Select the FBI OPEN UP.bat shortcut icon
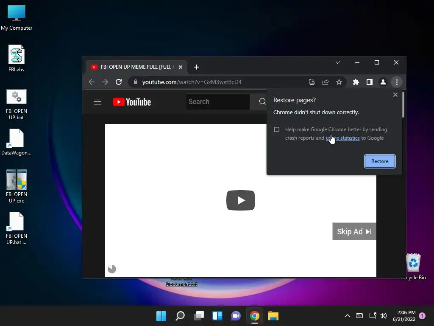 (x=17, y=228)
